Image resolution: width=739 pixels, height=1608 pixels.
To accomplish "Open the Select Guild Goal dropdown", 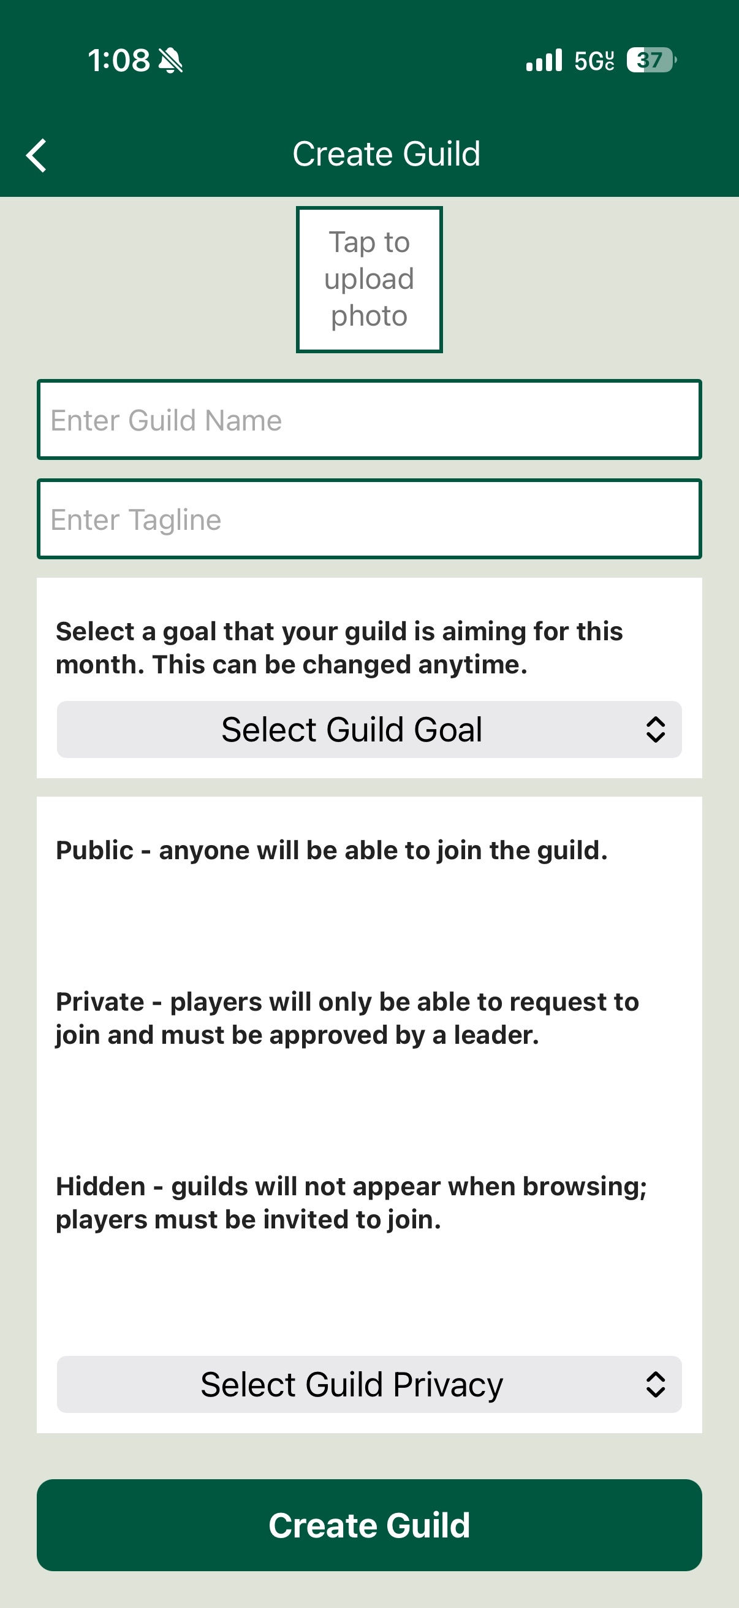I will pyautogui.click(x=352, y=729).
